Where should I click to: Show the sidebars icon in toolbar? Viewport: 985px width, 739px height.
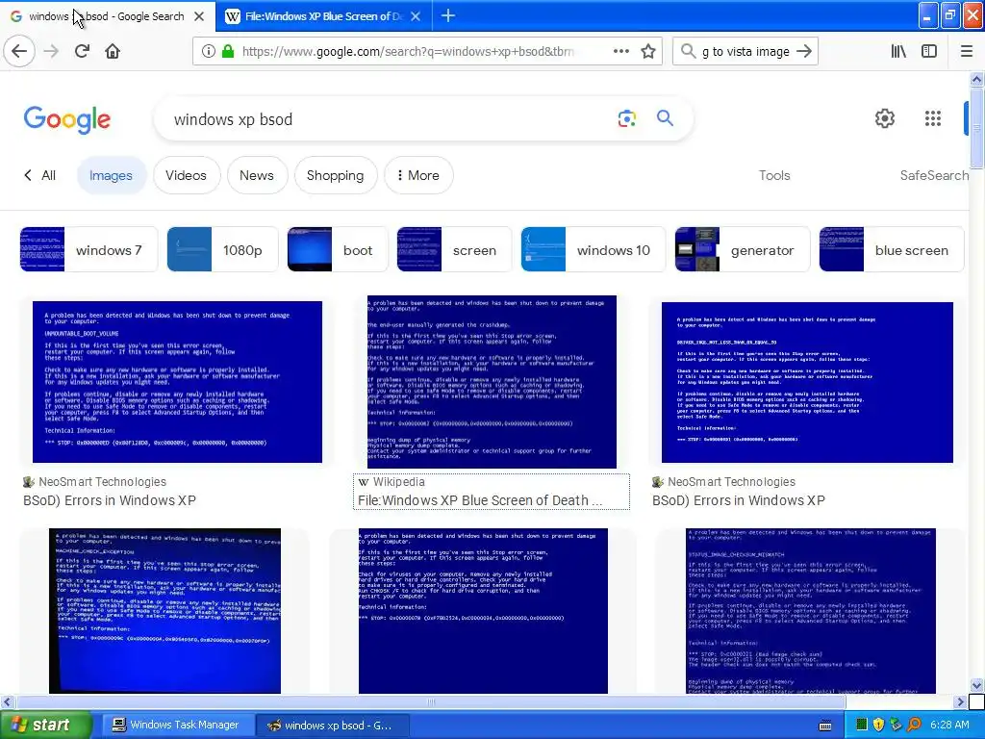[x=929, y=52]
